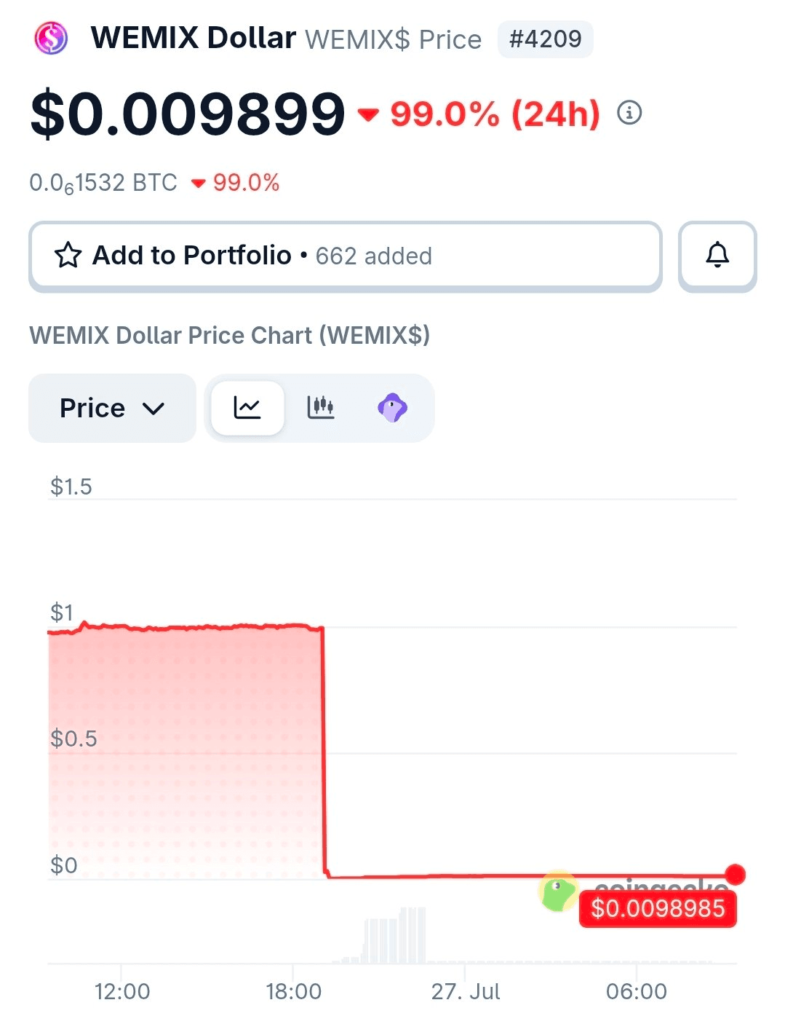Switch to line chart view
This screenshot has height=1024, width=785.
click(247, 408)
